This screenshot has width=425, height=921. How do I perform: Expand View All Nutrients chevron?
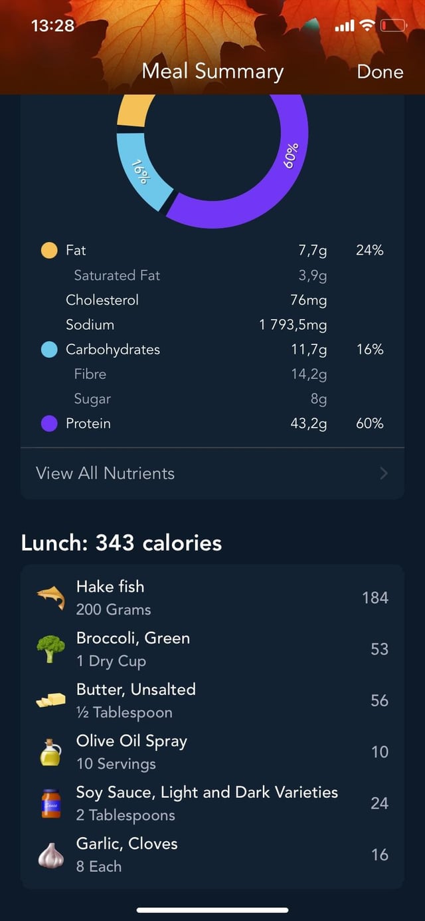[x=383, y=473]
